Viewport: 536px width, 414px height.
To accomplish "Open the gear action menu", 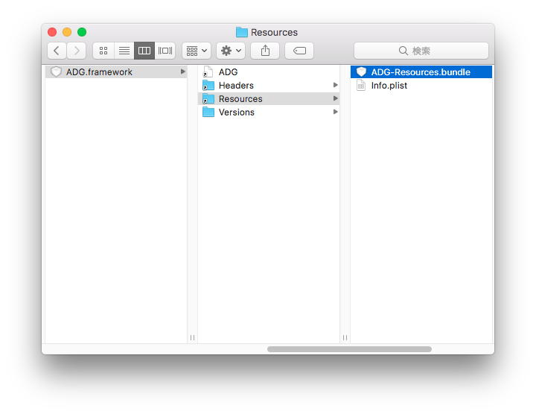I will click(x=231, y=51).
